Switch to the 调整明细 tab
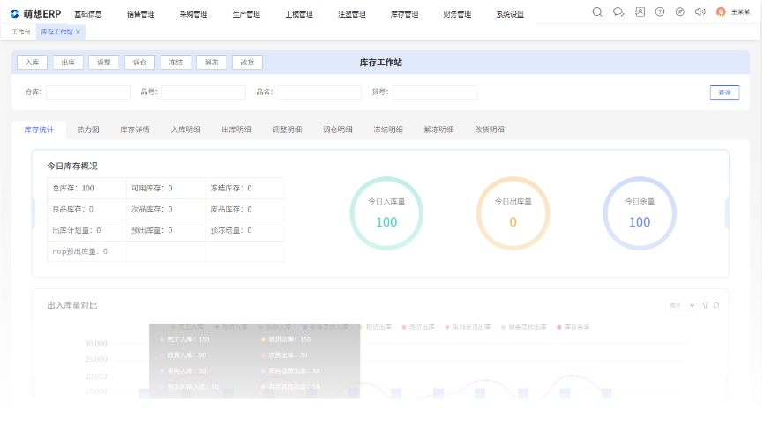Viewport: 764px width, 432px height. pyautogui.click(x=287, y=130)
